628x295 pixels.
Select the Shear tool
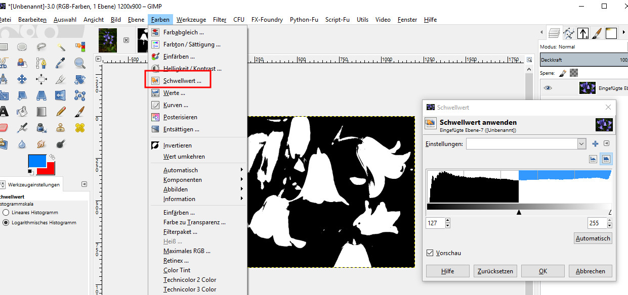22,95
